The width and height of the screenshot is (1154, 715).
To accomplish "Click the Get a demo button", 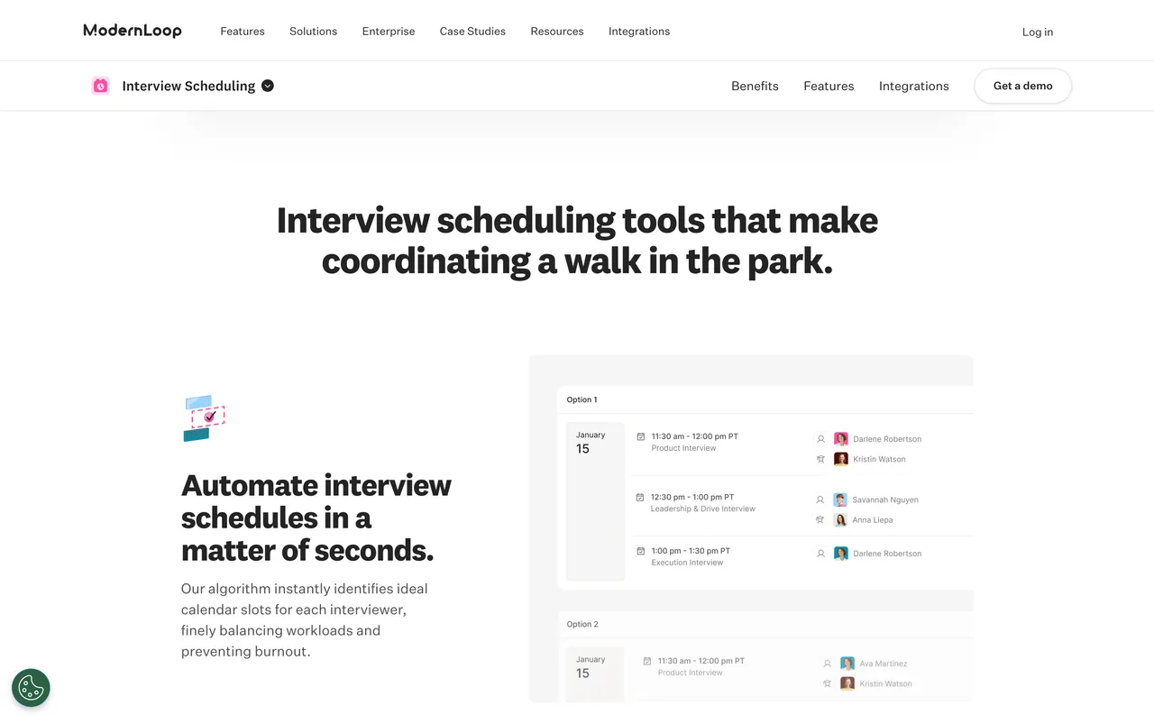I will 1022,86.
